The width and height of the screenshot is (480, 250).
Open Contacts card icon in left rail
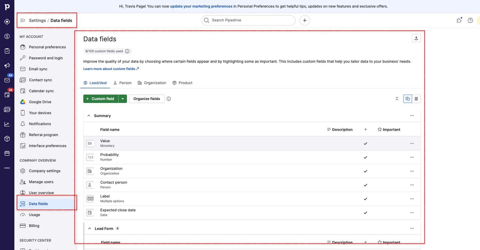[x=7, y=109]
